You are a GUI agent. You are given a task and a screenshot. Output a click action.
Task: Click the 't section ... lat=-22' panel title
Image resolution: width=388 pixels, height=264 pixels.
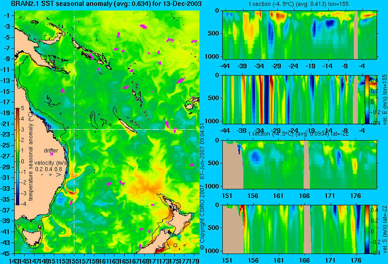point(299,134)
